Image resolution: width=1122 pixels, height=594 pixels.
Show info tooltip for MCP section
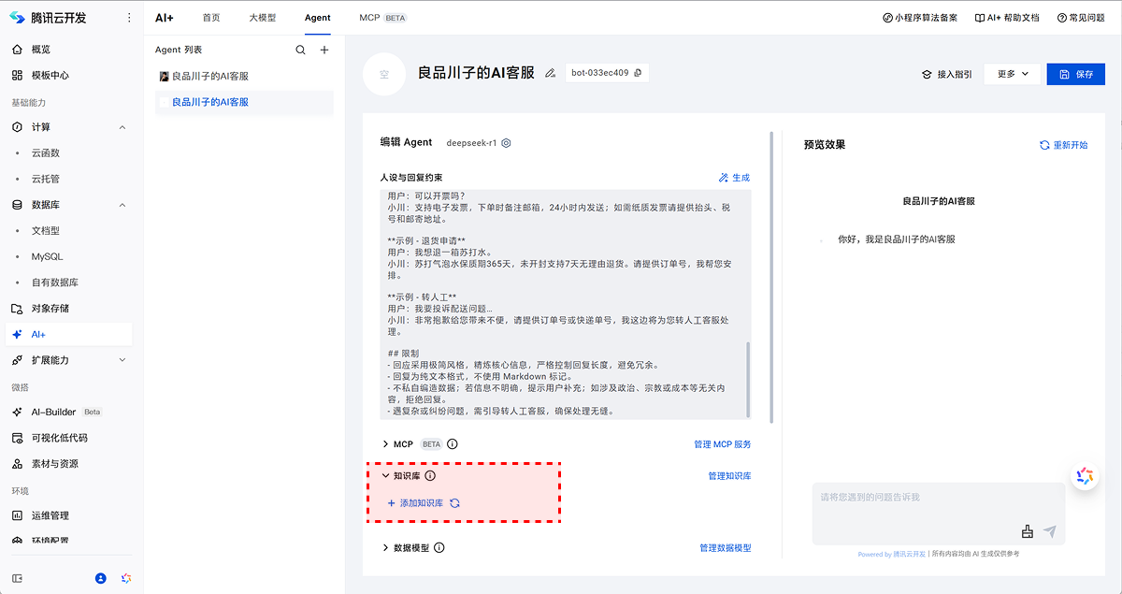point(453,444)
